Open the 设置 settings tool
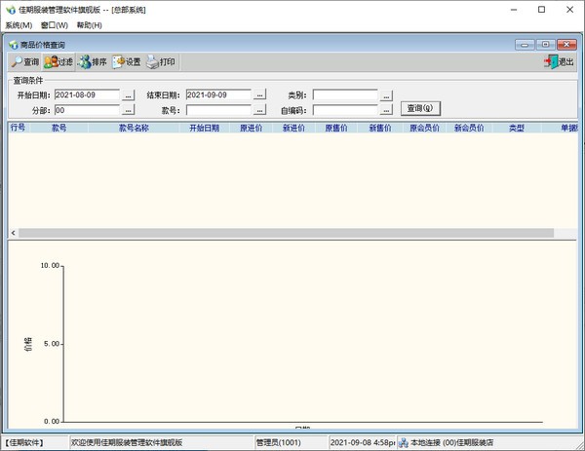This screenshot has width=585, height=451. [119, 62]
